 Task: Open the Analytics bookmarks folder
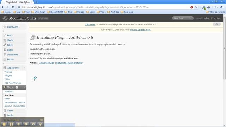tap(113, 12)
